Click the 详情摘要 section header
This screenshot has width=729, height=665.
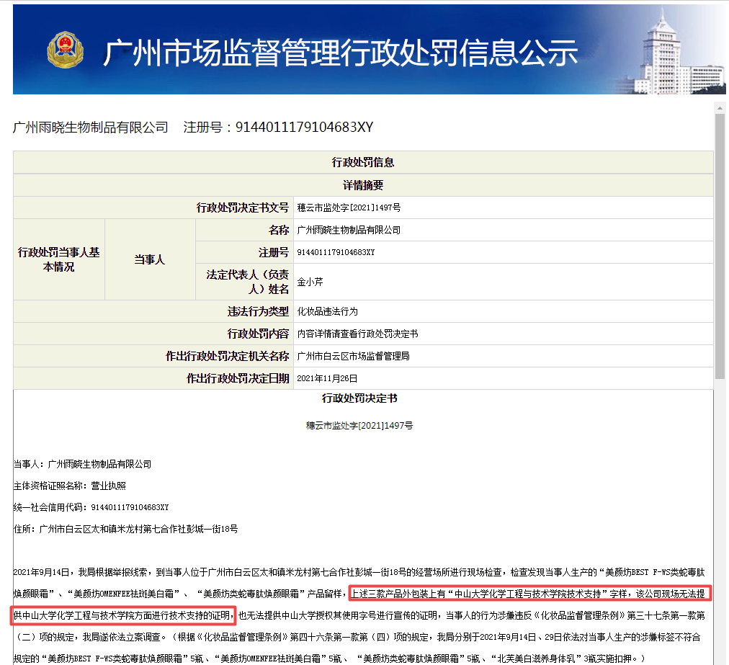click(363, 185)
